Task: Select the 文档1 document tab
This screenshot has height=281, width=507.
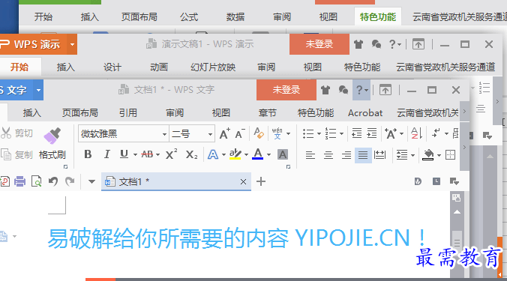Action: (176, 181)
